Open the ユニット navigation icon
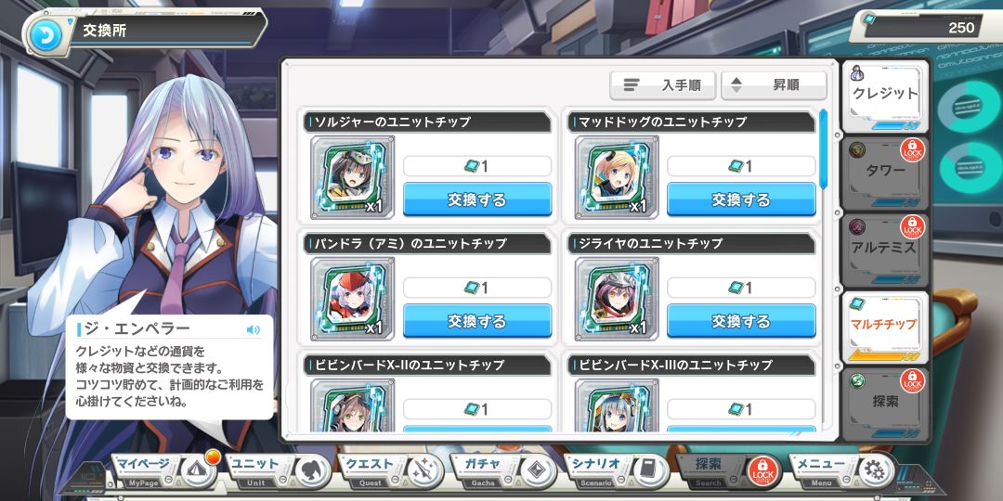This screenshot has width=1003, height=501. tap(313, 471)
